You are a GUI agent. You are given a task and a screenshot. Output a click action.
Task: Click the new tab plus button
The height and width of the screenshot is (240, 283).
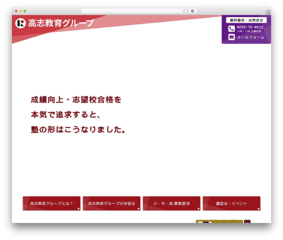click(268, 12)
